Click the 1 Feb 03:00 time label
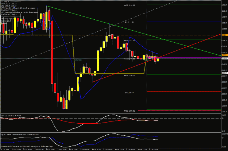This screenshot has width=228, height=151. (x=28, y=150)
